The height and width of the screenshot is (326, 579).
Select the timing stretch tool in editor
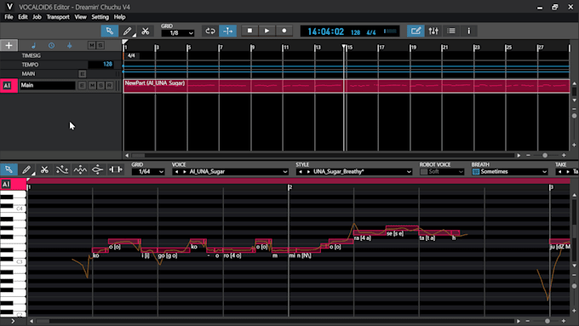click(115, 170)
